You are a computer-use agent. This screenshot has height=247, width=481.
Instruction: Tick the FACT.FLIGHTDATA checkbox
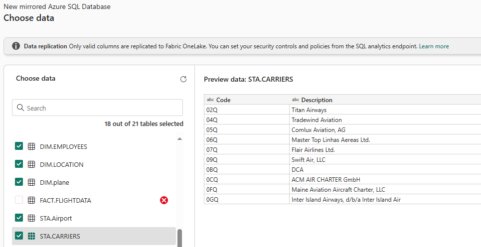[x=19, y=200]
